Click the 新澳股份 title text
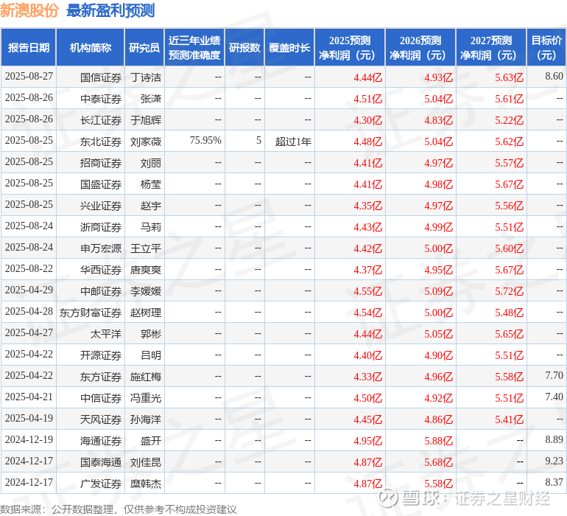This screenshot has height=516, width=567. (x=29, y=10)
